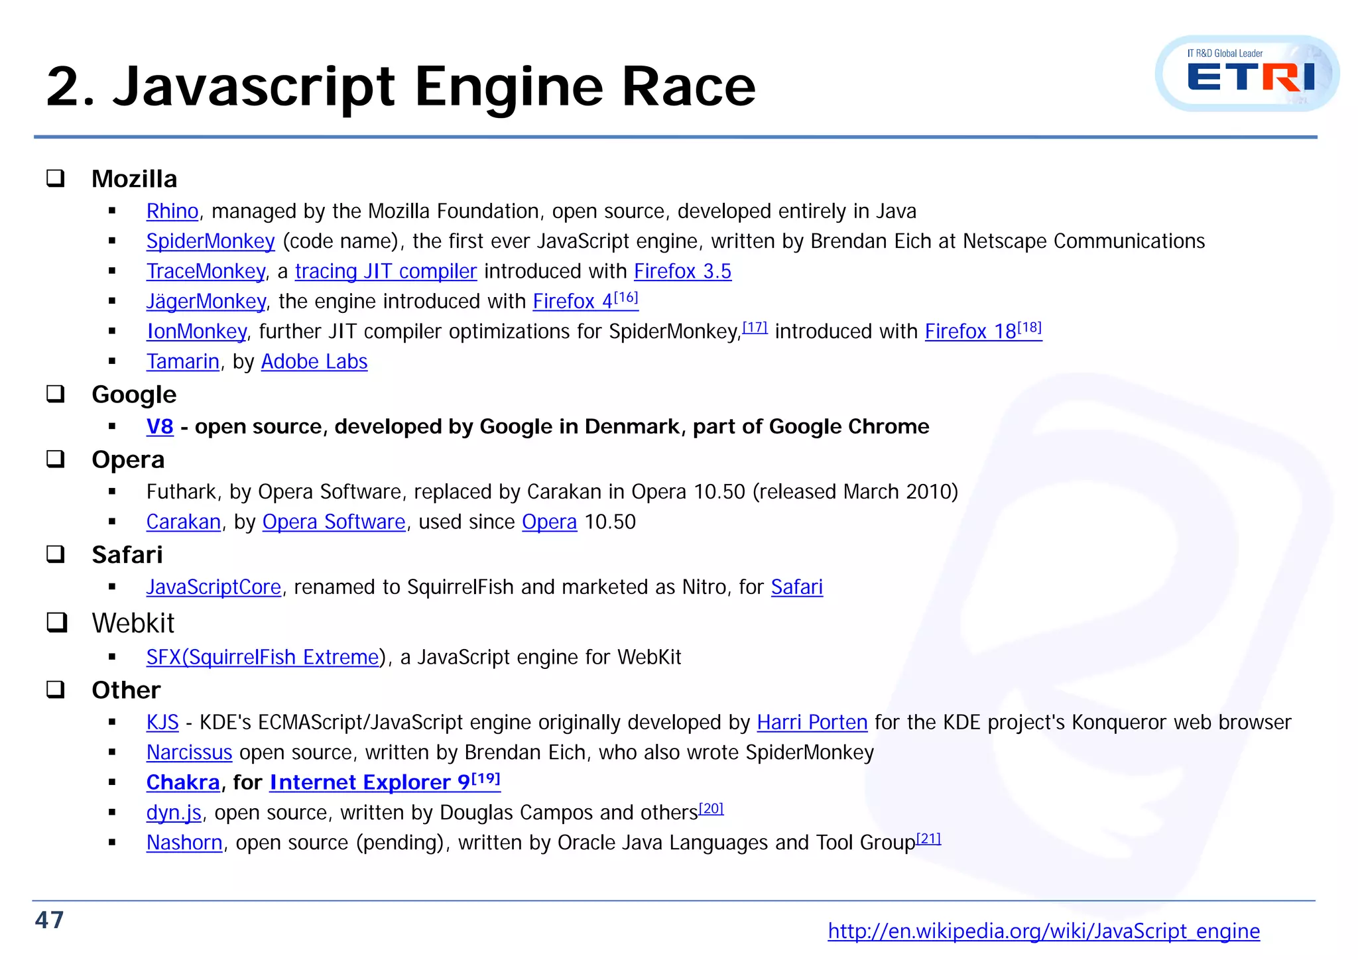Follow the SpiderMonkey hyperlink
The height and width of the screenshot is (960, 1358).
[210, 241]
